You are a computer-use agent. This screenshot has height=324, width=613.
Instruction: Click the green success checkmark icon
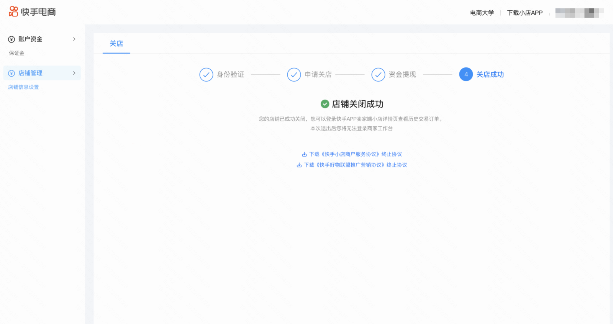click(325, 104)
